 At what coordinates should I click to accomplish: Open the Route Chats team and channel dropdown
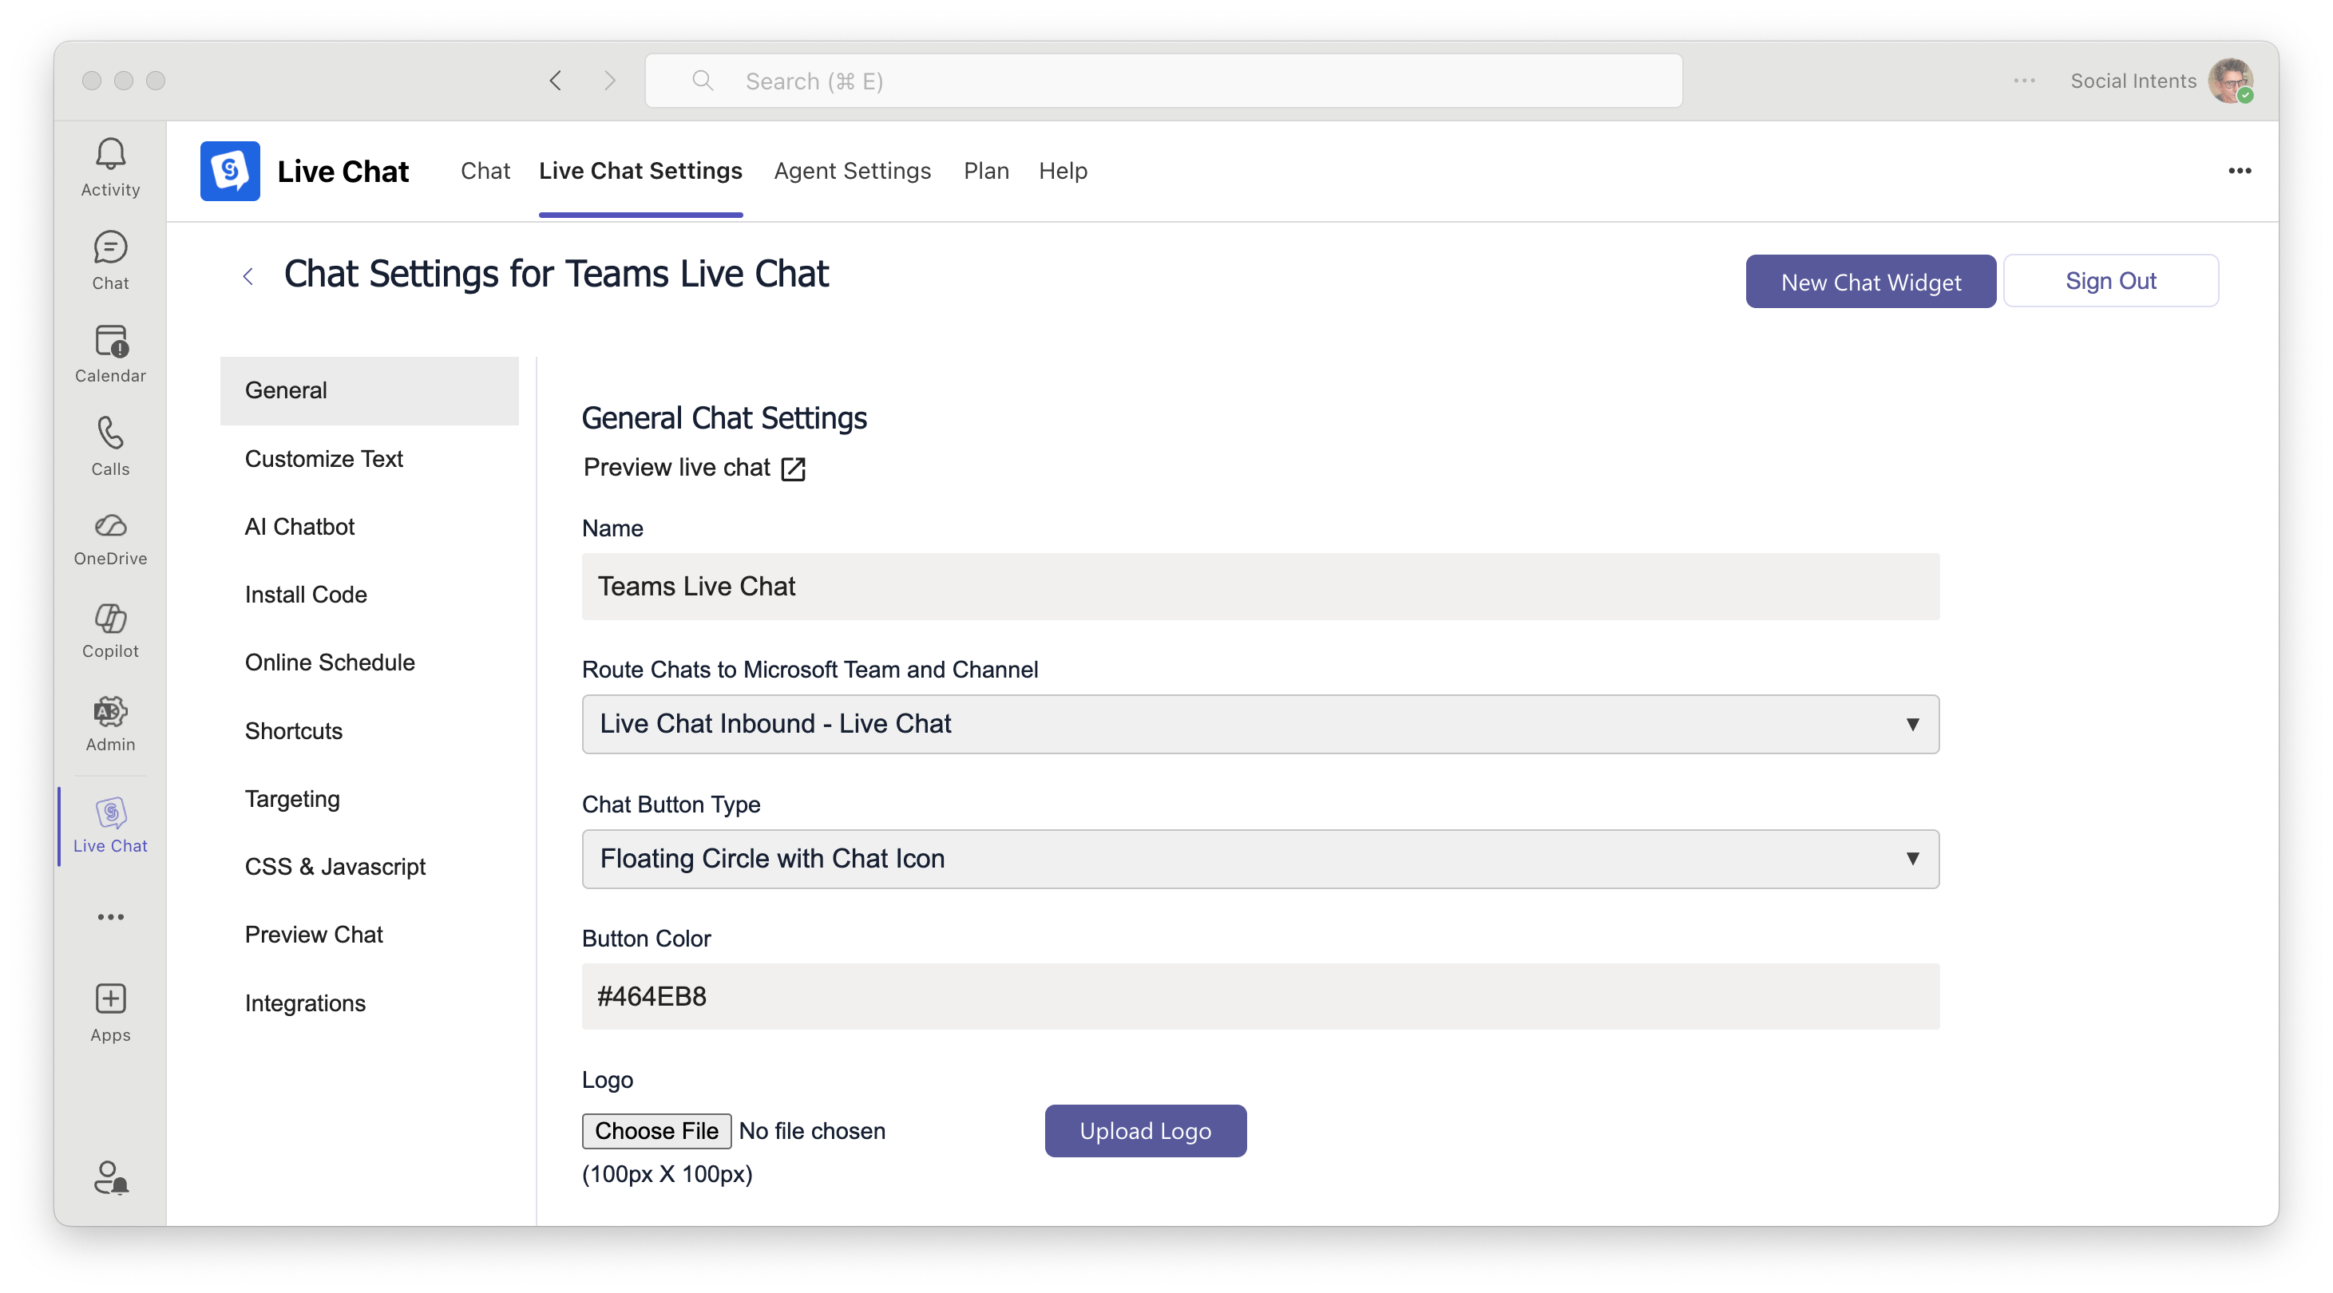[x=1260, y=723]
